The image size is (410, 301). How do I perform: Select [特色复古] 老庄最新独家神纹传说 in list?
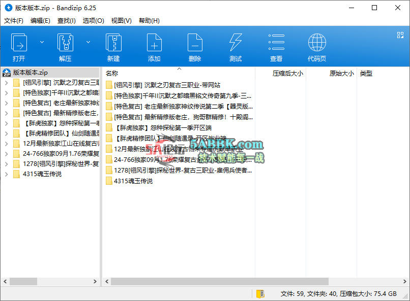point(183,107)
